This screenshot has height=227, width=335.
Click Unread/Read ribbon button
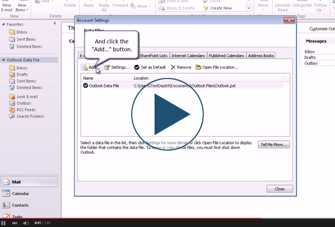tap(283, 6)
